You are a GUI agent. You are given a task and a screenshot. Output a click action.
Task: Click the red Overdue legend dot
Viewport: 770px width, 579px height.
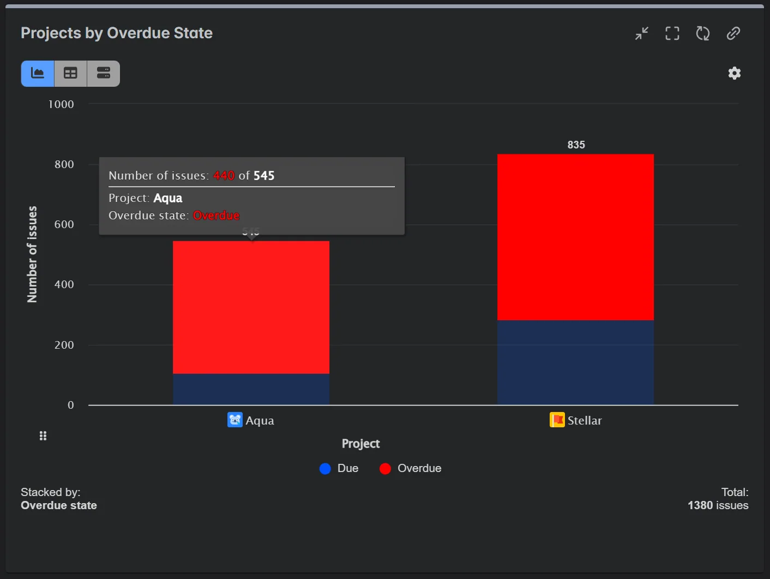click(385, 469)
